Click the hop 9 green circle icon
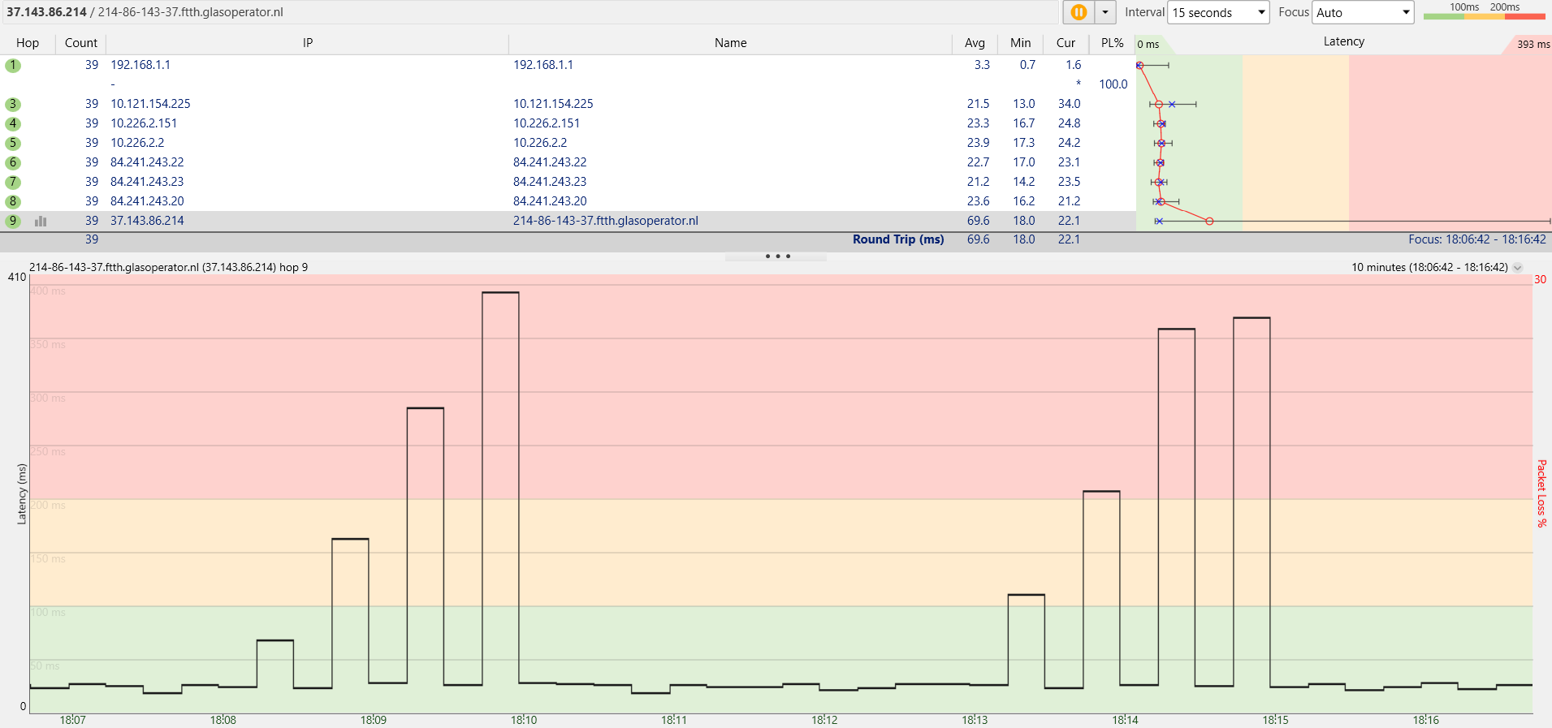Image resolution: width=1552 pixels, height=728 pixels. (x=13, y=221)
